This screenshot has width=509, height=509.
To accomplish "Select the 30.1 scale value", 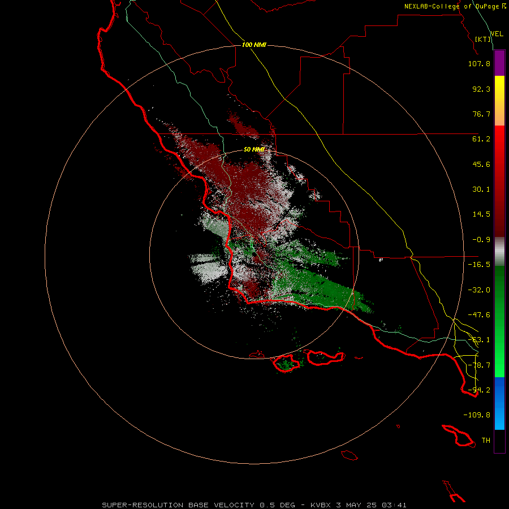I will click(481, 189).
